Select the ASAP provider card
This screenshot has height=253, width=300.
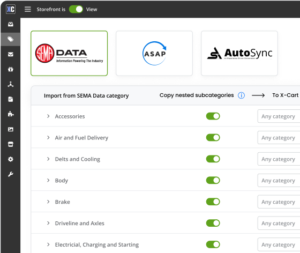154,54
